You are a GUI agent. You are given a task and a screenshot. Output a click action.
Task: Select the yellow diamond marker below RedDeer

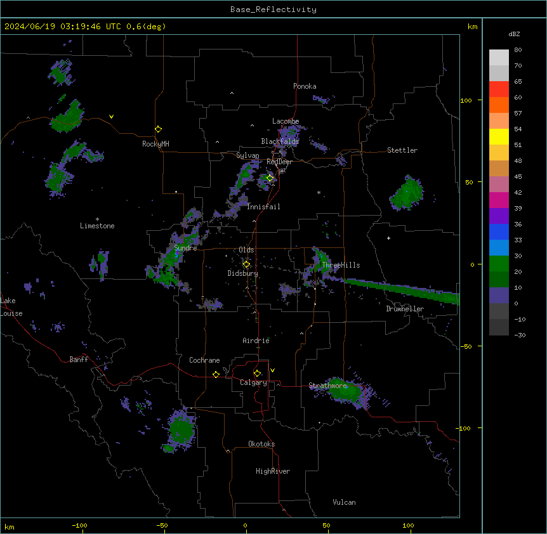[270, 178]
